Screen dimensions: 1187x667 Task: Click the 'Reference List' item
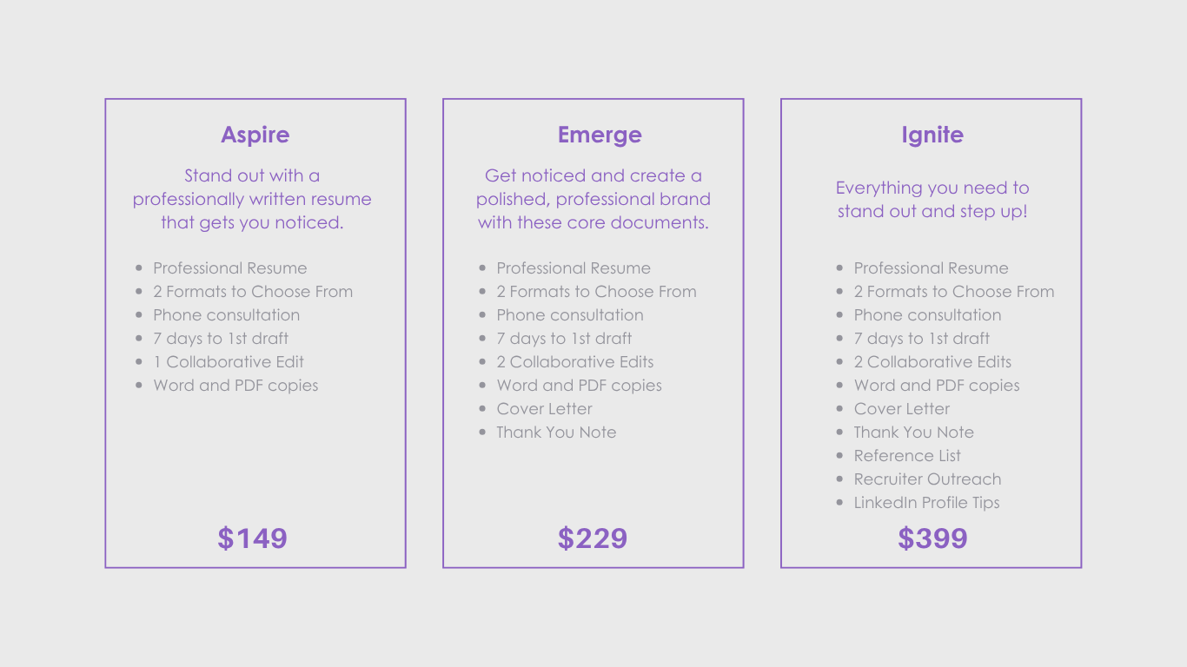[907, 456]
